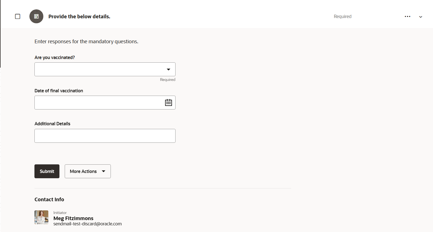Click the Required status in the task header
The width and height of the screenshot is (433, 232).
342,17
